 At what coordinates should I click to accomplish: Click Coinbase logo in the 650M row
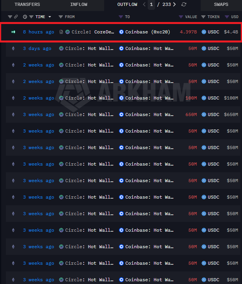pyautogui.click(x=121, y=114)
